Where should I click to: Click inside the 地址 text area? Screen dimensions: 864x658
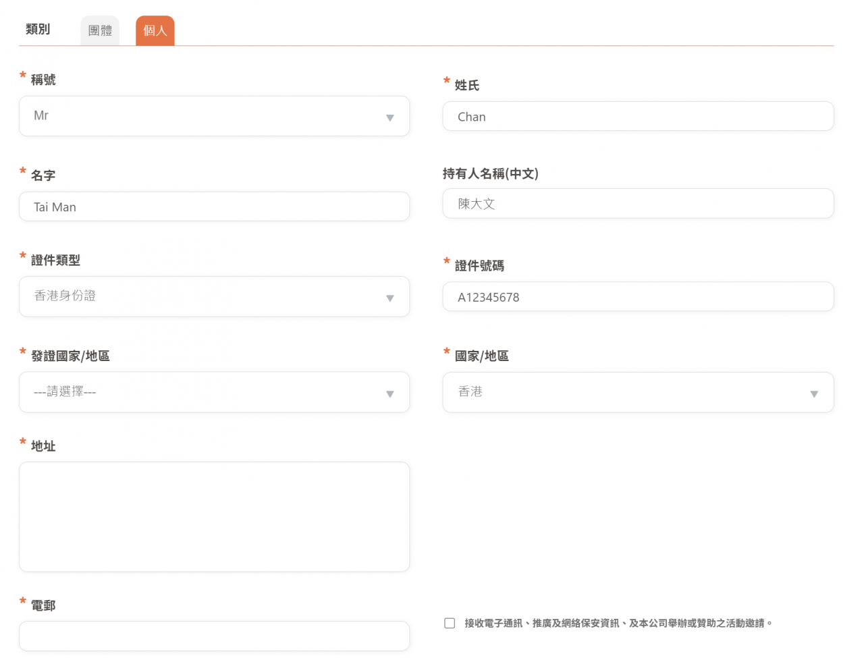(x=214, y=516)
